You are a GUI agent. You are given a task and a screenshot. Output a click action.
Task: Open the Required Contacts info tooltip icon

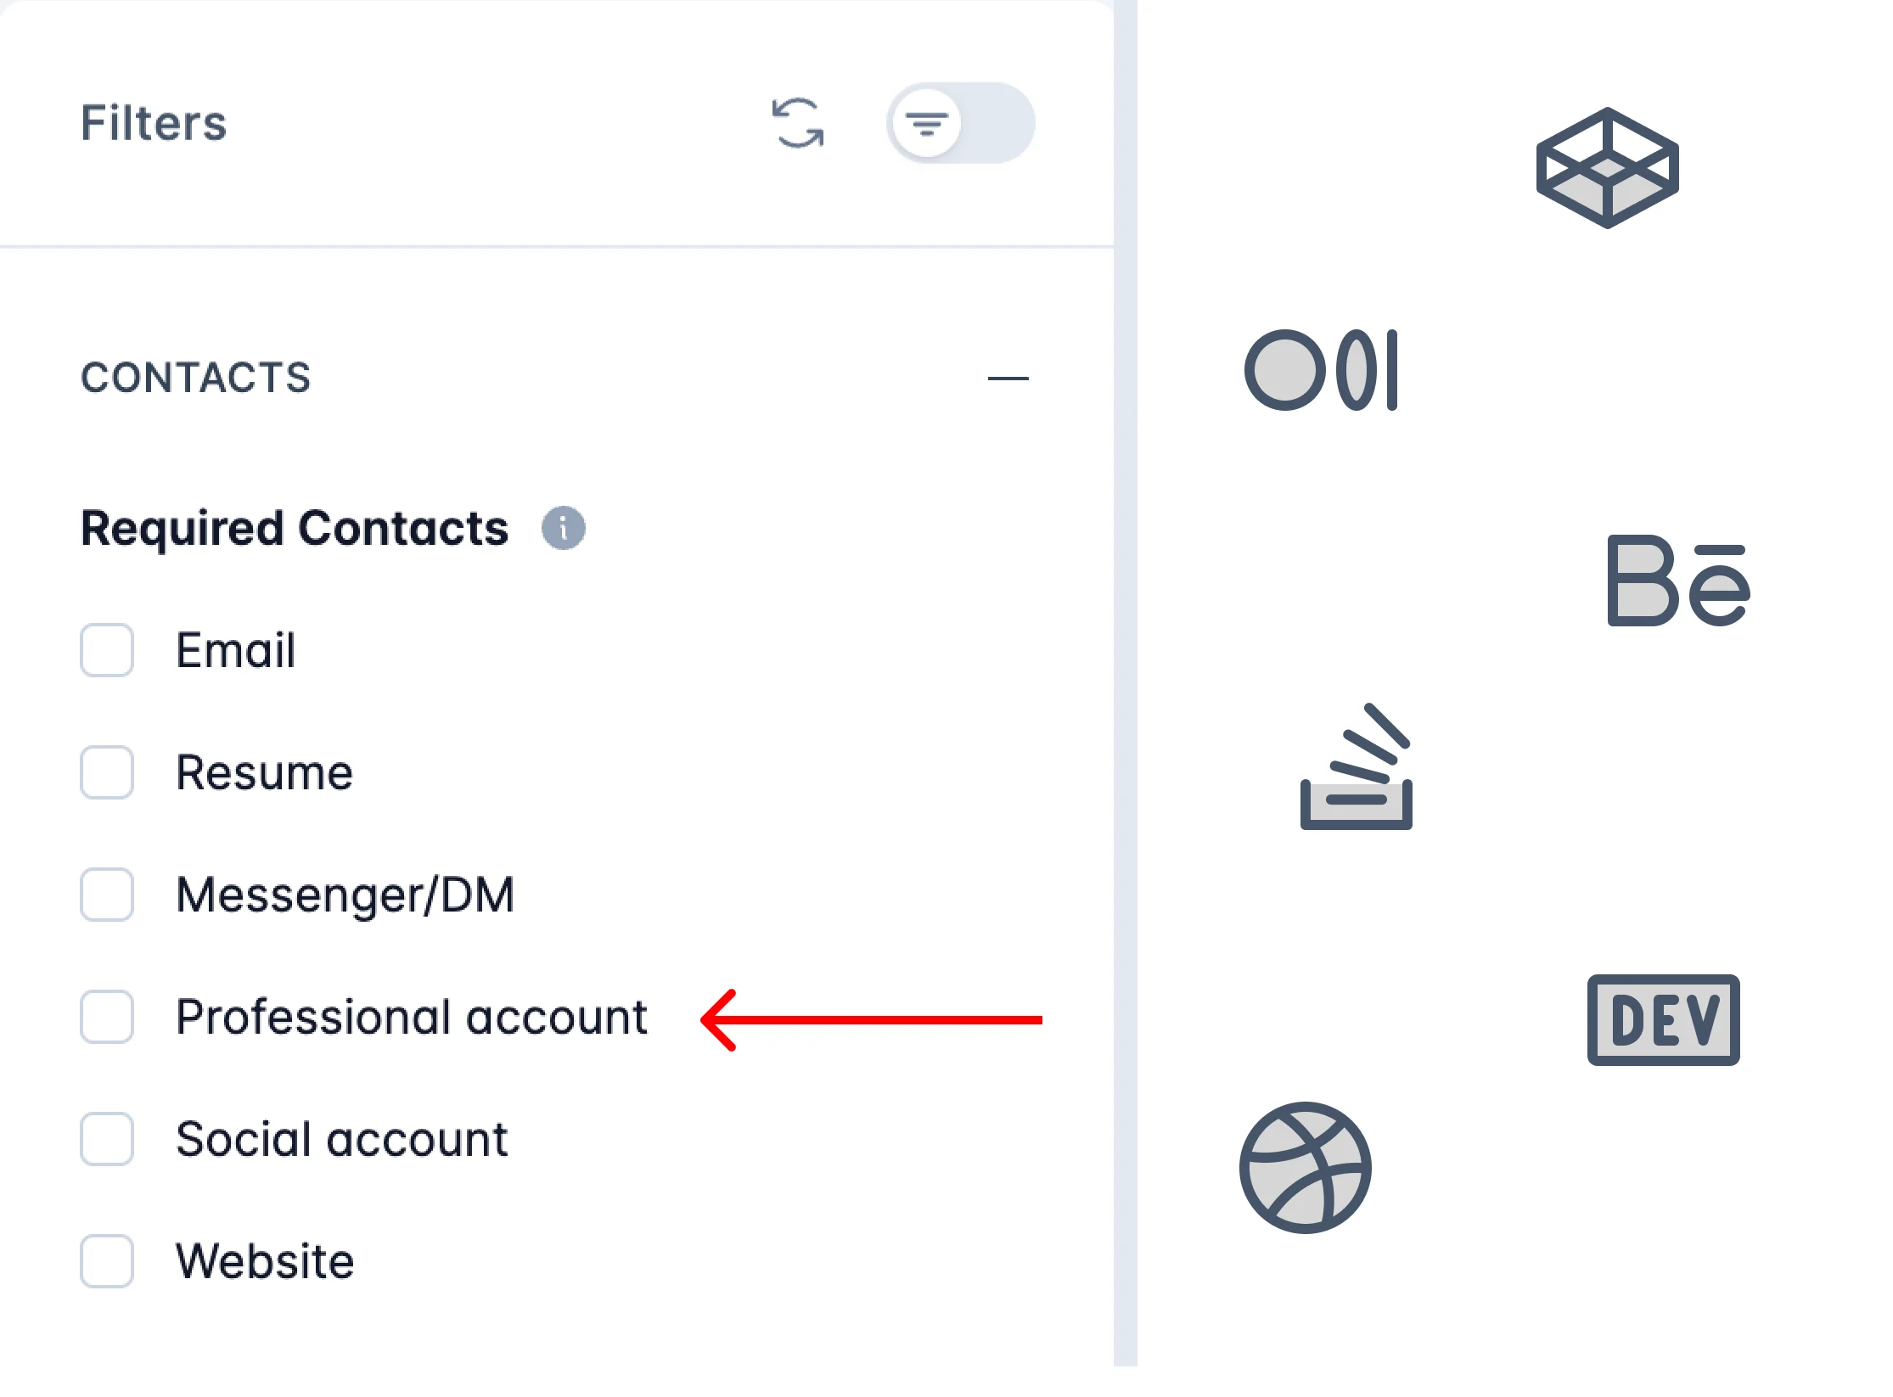564,528
